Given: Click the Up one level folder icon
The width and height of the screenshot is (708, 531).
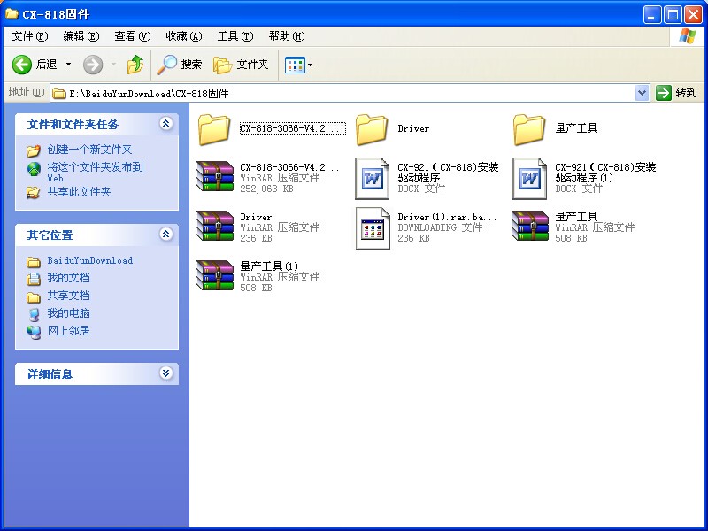Looking at the screenshot, I should [x=135, y=65].
